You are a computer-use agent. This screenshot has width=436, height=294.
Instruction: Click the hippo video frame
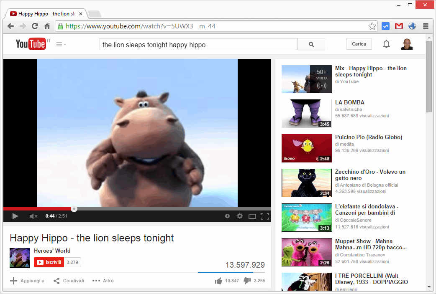pos(137,133)
